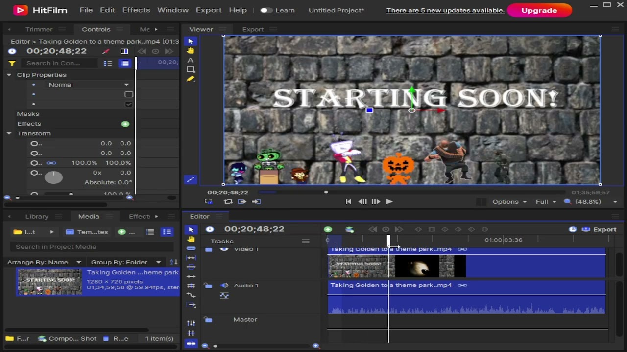Image resolution: width=627 pixels, height=352 pixels.
Task: Open the 5 new updates available link
Action: (x=445, y=10)
